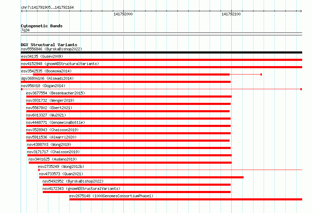Click the dgv3680n106 (Alsmadi2014) label

click(x=47, y=78)
